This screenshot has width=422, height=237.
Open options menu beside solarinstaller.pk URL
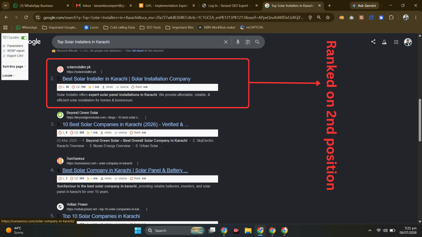102,72
